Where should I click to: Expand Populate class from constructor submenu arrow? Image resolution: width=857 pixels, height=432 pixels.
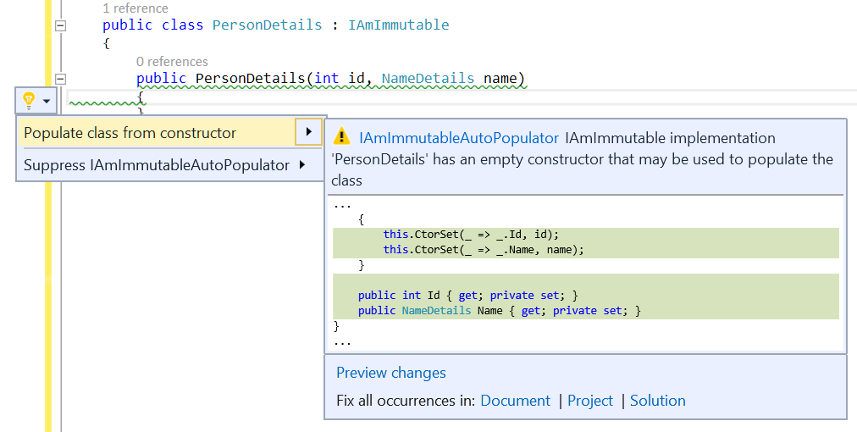tap(309, 132)
